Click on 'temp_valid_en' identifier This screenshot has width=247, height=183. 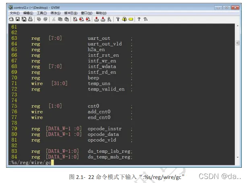106,89
